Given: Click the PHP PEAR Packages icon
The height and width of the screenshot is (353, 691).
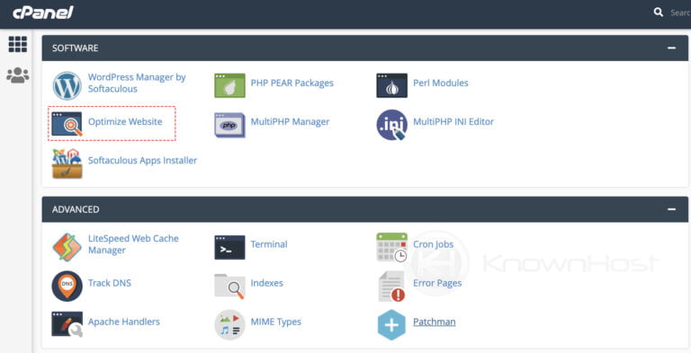Looking at the screenshot, I should tap(229, 85).
